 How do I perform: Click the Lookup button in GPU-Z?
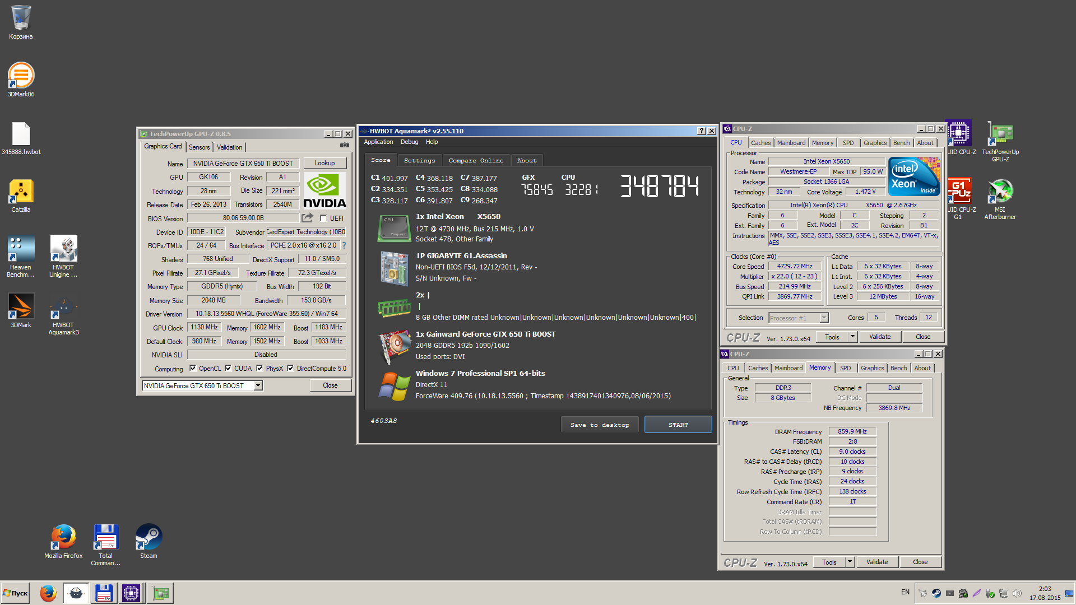point(325,163)
